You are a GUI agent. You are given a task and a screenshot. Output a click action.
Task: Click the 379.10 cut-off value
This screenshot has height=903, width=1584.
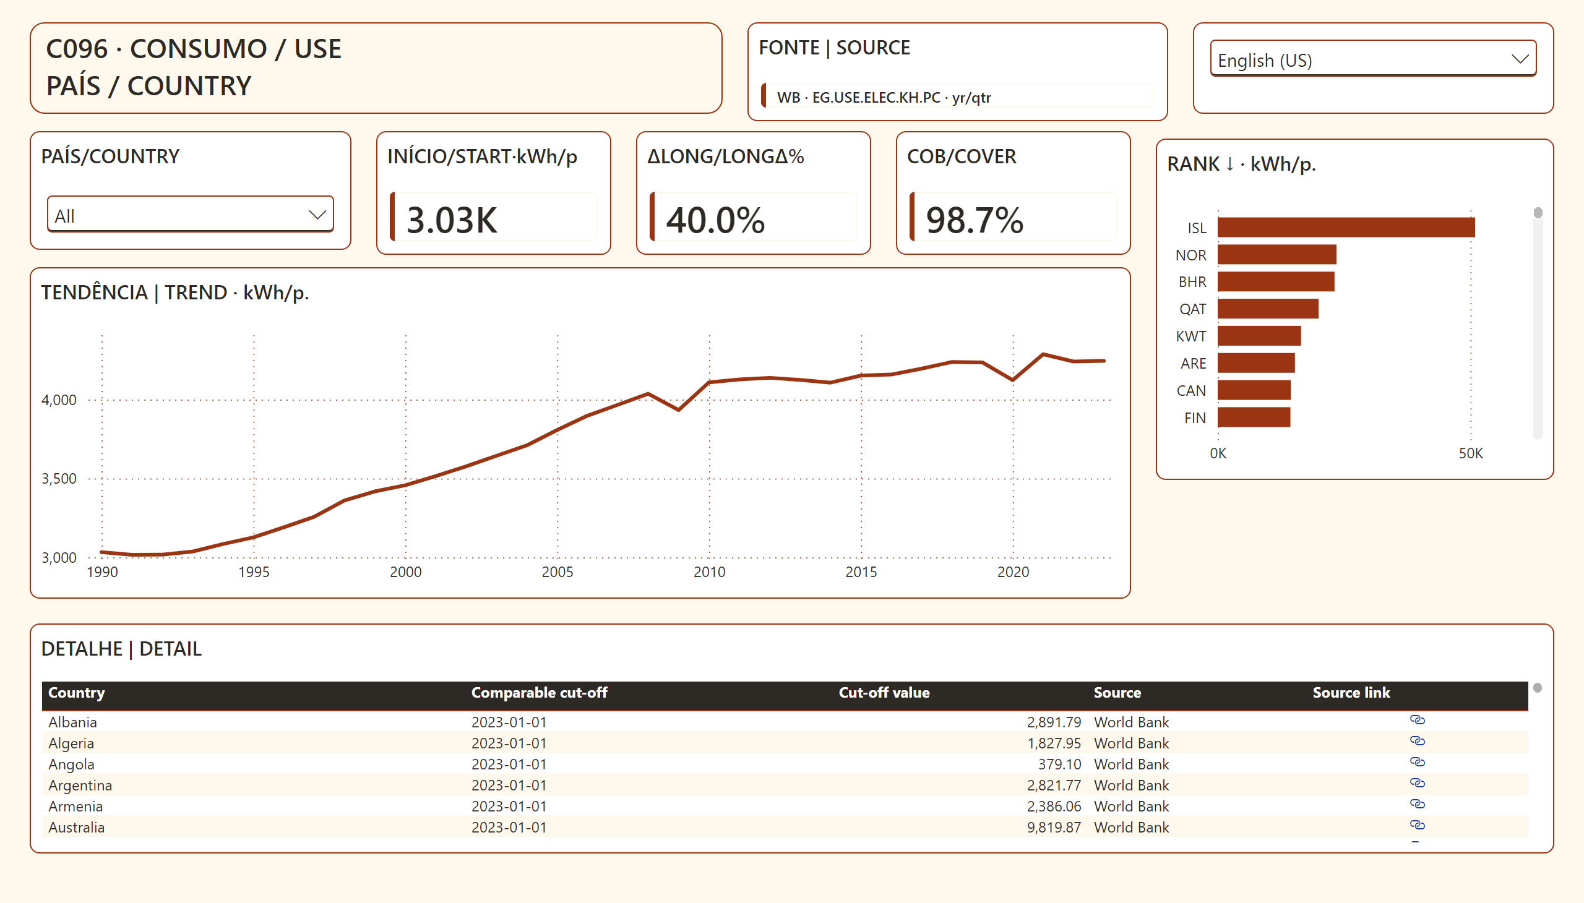[1059, 764]
